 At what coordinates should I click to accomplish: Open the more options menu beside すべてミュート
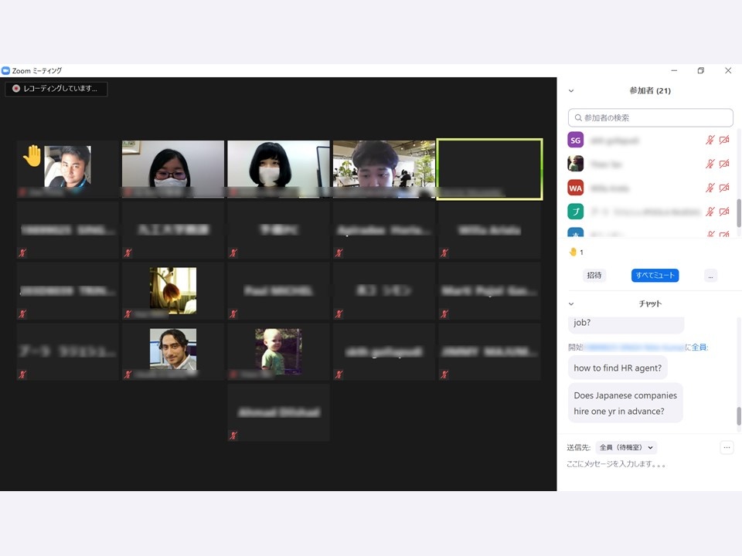coord(710,276)
